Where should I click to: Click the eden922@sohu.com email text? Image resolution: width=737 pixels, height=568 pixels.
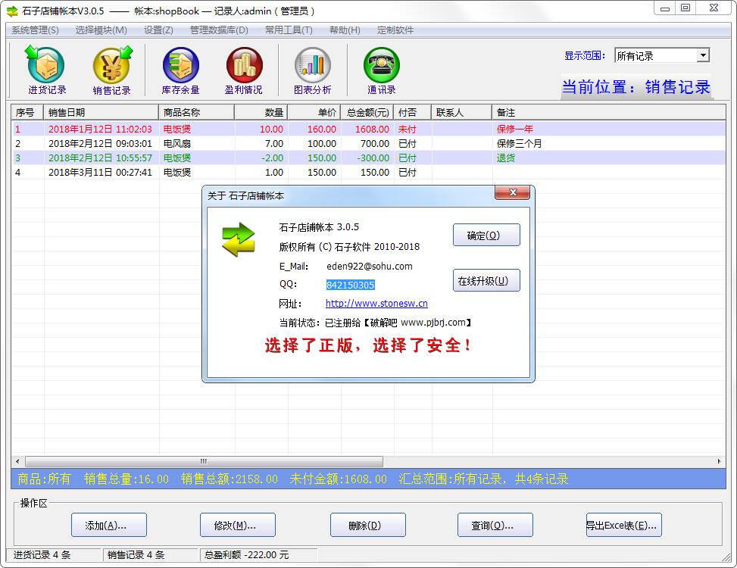(370, 266)
